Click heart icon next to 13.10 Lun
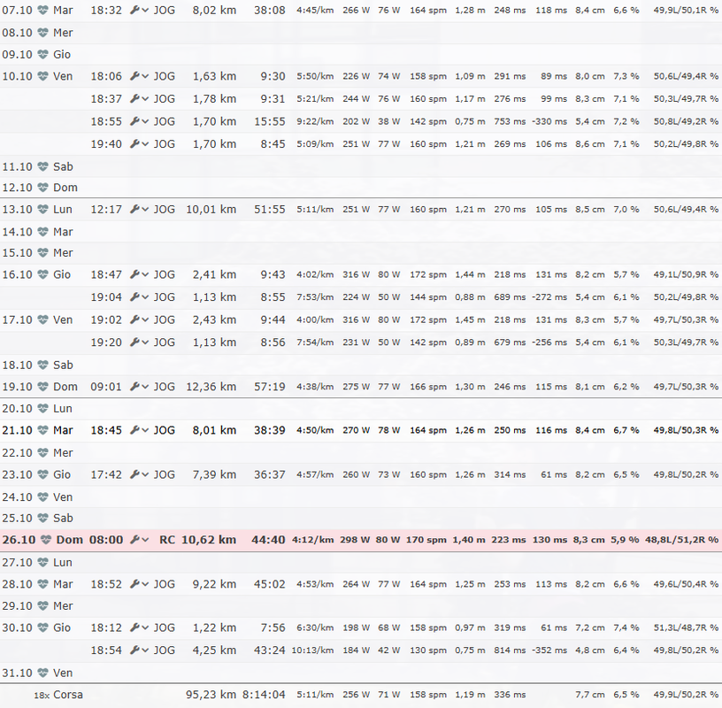This screenshot has height=708, width=722. (42, 209)
